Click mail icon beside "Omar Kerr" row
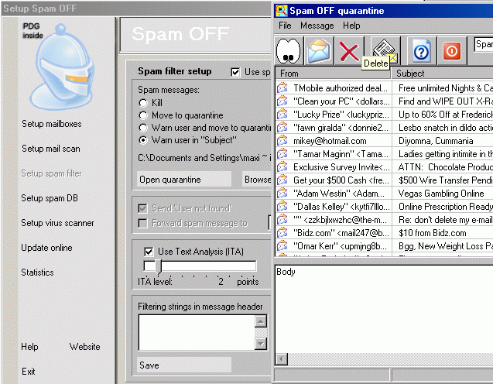Viewport: 493px width, 384px height. (282, 246)
